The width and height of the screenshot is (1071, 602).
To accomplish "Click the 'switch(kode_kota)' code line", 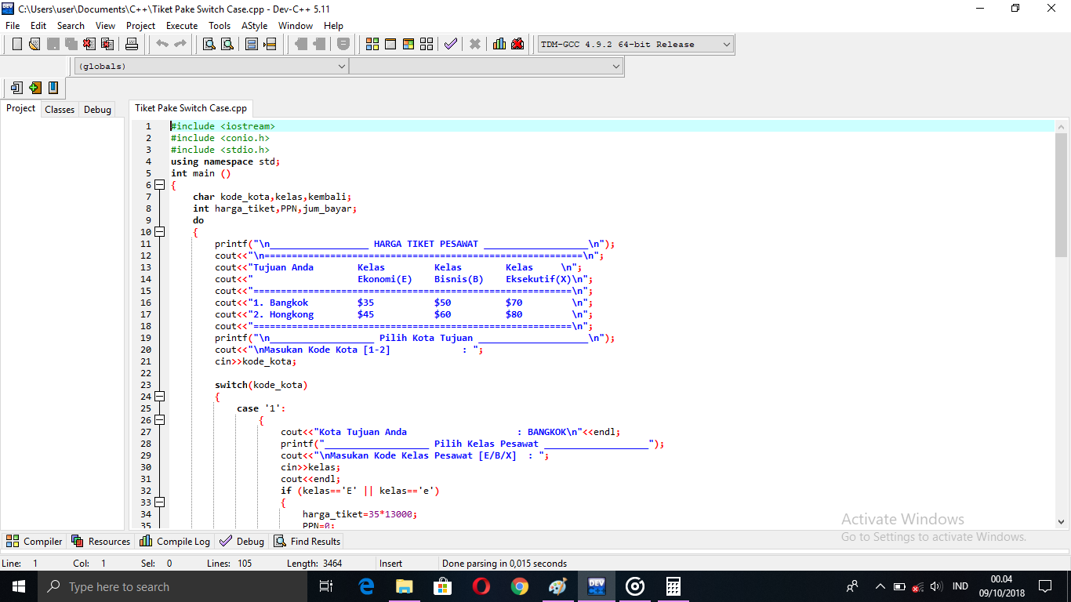I will point(261,385).
